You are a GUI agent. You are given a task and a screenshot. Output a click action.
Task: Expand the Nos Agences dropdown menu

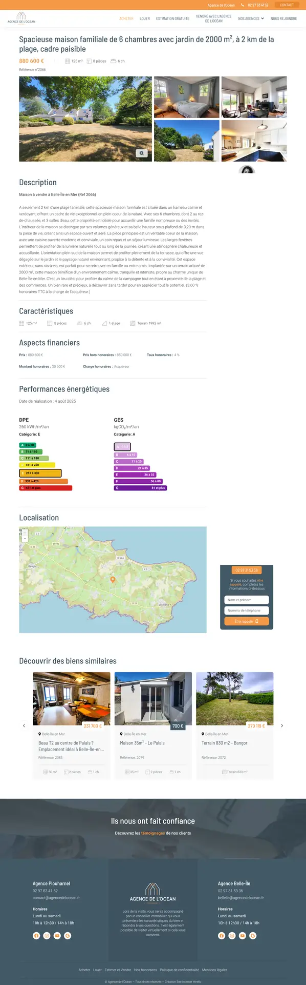click(x=251, y=18)
